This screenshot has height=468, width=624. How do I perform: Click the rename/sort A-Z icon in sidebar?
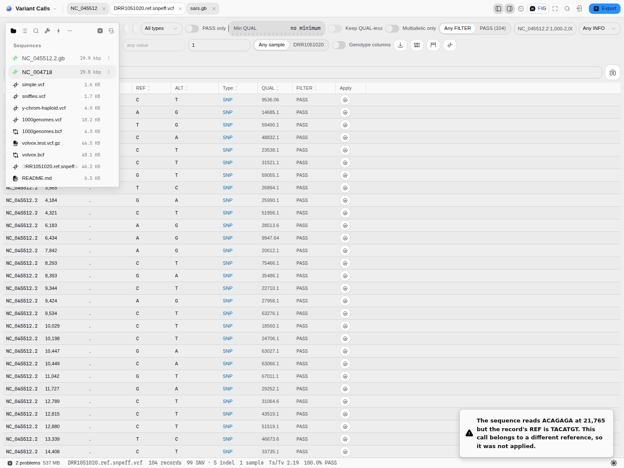point(111,31)
